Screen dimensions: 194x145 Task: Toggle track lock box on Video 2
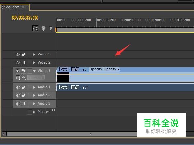[x=30, y=63]
